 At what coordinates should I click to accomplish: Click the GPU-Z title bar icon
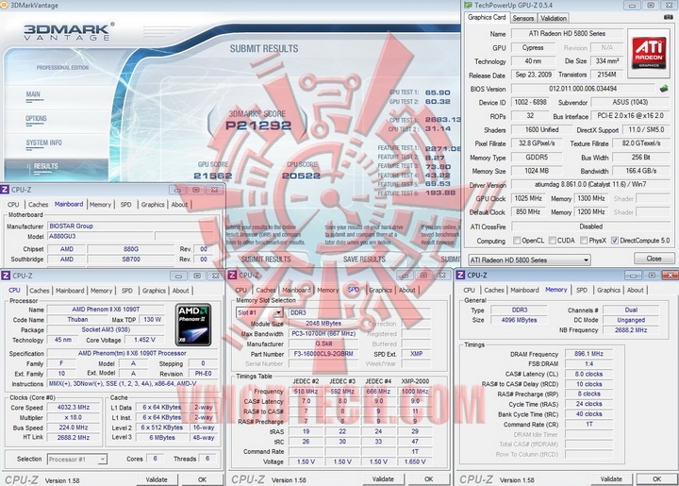pyautogui.click(x=468, y=6)
